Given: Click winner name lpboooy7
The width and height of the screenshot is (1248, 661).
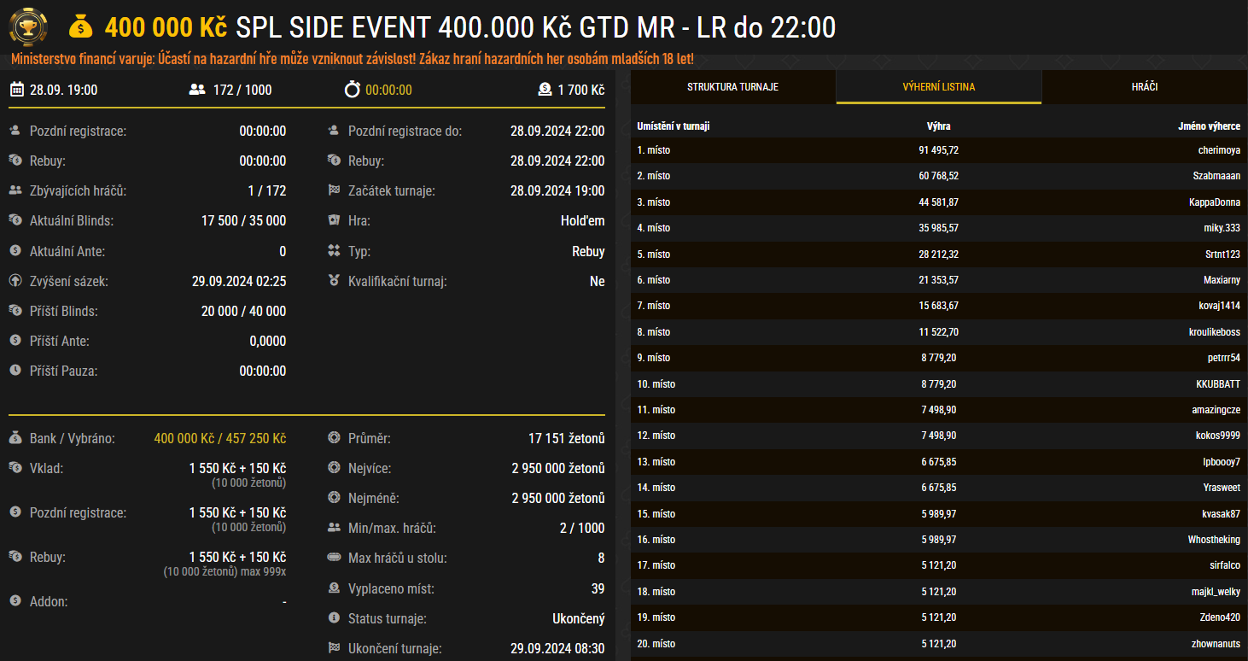Looking at the screenshot, I should (x=1222, y=462).
